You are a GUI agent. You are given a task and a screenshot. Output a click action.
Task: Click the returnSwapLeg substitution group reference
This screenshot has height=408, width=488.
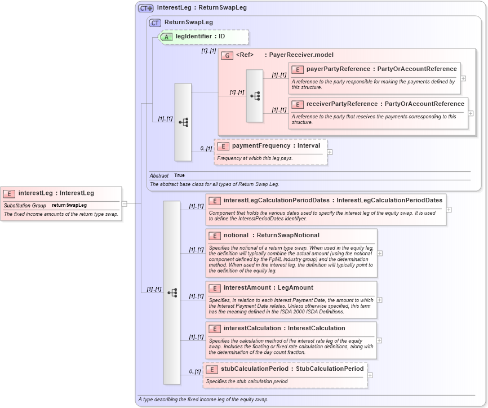[x=69, y=205]
